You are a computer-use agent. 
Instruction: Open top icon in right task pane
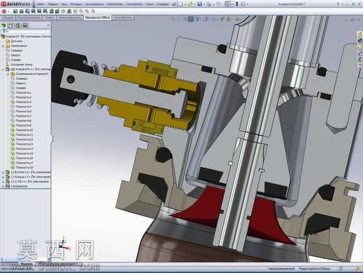pyautogui.click(x=360, y=34)
